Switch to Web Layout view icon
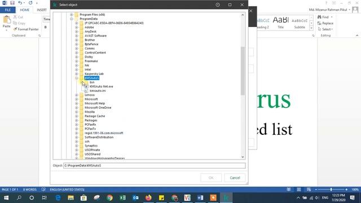The height and width of the screenshot is (203, 361). pyautogui.click(x=309, y=189)
